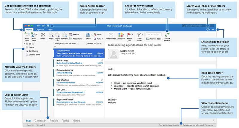
Task: Toggle Read/Unread status of message
Action: (x=111, y=35)
